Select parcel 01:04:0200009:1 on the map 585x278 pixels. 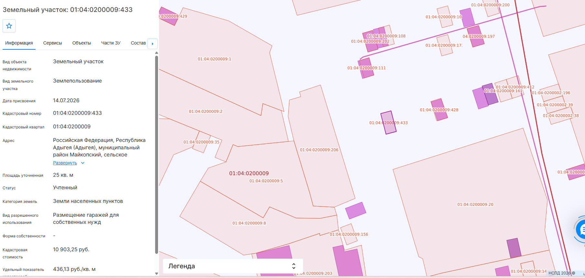click(x=214, y=59)
